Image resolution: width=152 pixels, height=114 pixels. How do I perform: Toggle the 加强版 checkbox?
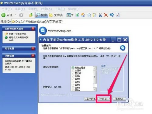(x=73, y=71)
